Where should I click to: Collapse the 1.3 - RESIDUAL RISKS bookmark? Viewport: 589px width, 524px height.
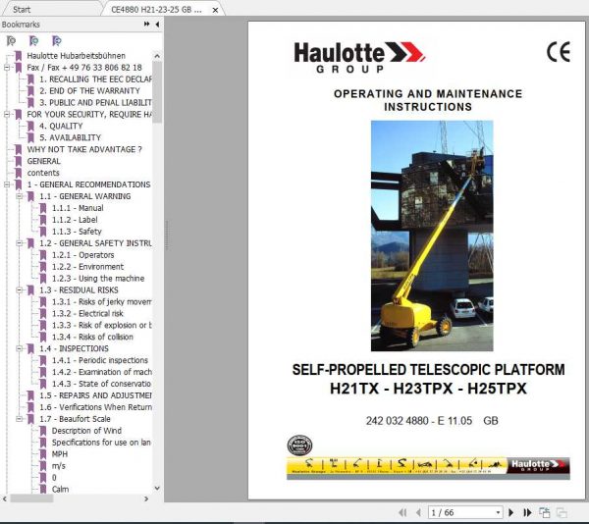tap(19, 290)
